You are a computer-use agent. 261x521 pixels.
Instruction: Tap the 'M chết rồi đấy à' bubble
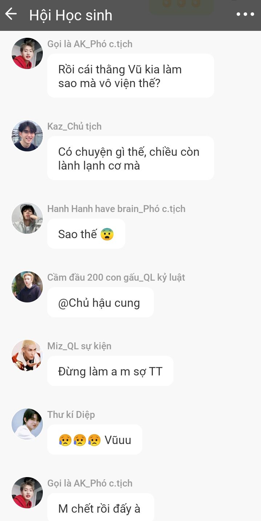[101, 507]
